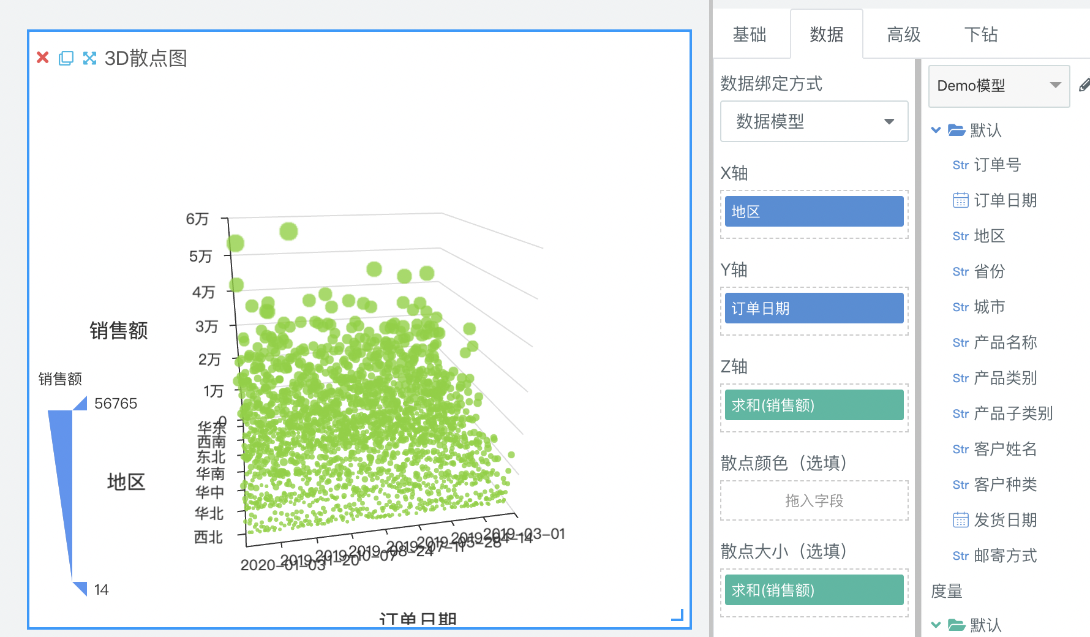Click the edit pencil beside Demo模型
1090x637 pixels.
[1084, 85]
